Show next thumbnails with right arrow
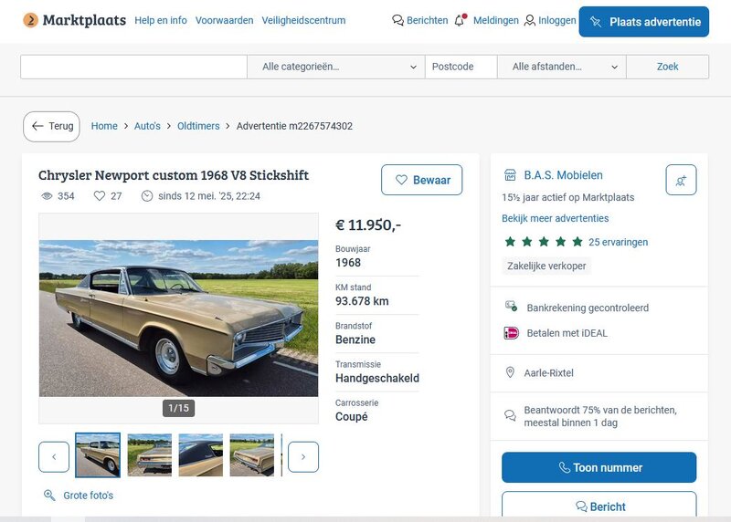This screenshot has height=522, width=731. pyautogui.click(x=303, y=456)
